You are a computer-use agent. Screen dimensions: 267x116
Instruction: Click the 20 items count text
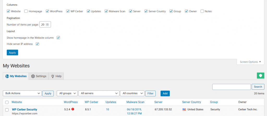[259, 93]
